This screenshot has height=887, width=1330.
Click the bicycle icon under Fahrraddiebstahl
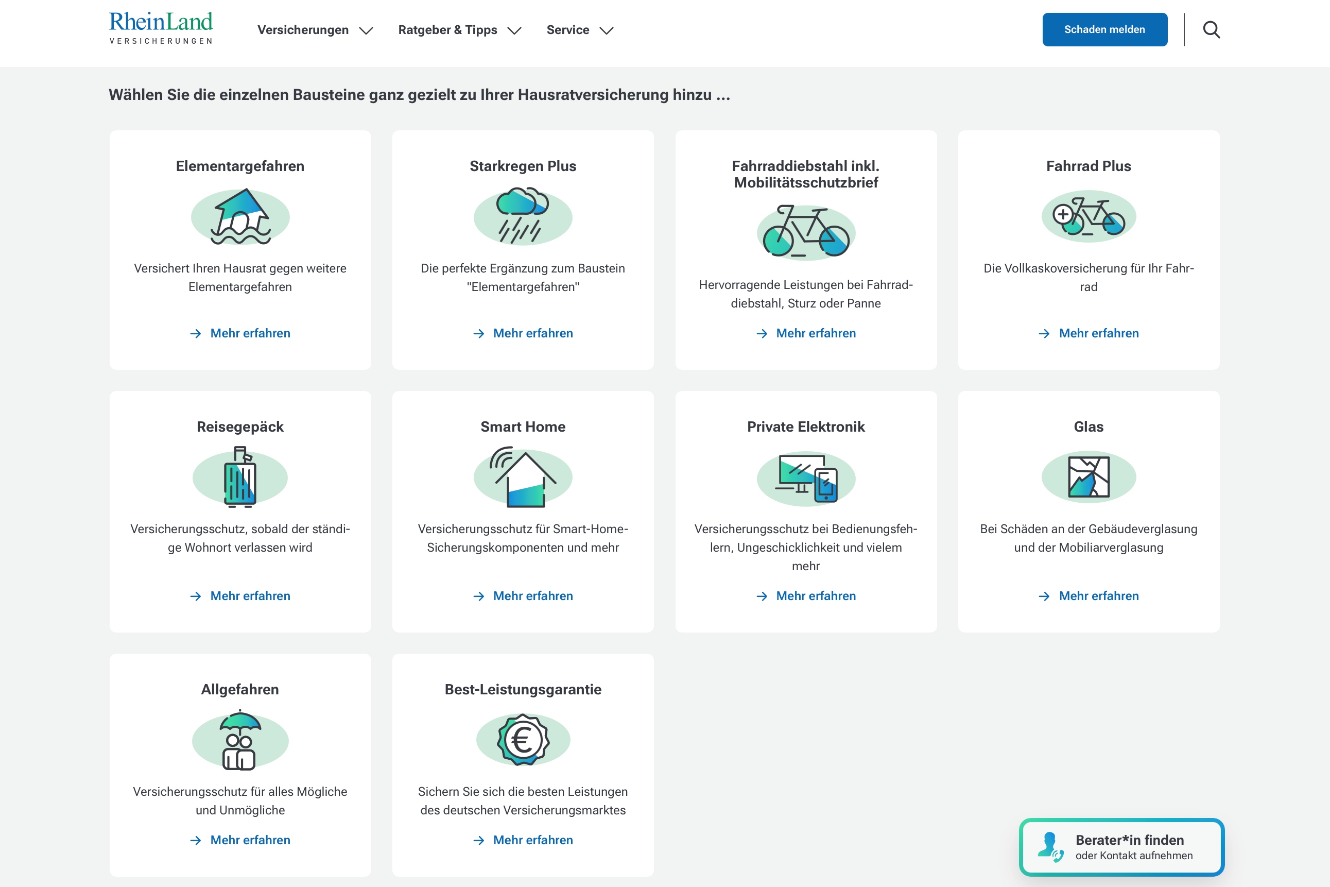tap(806, 232)
